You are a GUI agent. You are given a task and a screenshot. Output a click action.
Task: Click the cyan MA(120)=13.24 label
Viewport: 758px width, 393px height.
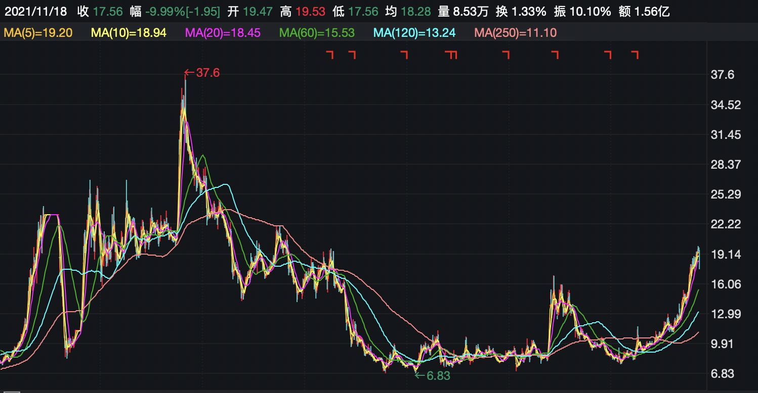pos(414,33)
